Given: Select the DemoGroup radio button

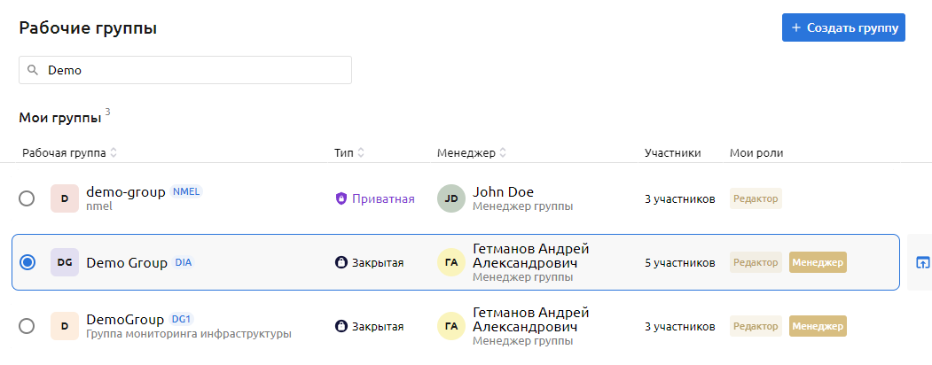Looking at the screenshot, I should point(27,326).
